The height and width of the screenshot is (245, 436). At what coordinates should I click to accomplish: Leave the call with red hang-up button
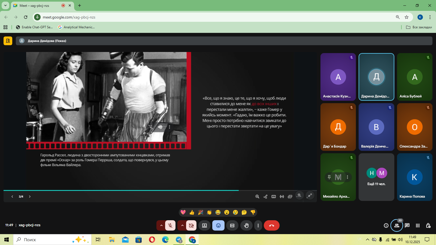click(x=271, y=225)
